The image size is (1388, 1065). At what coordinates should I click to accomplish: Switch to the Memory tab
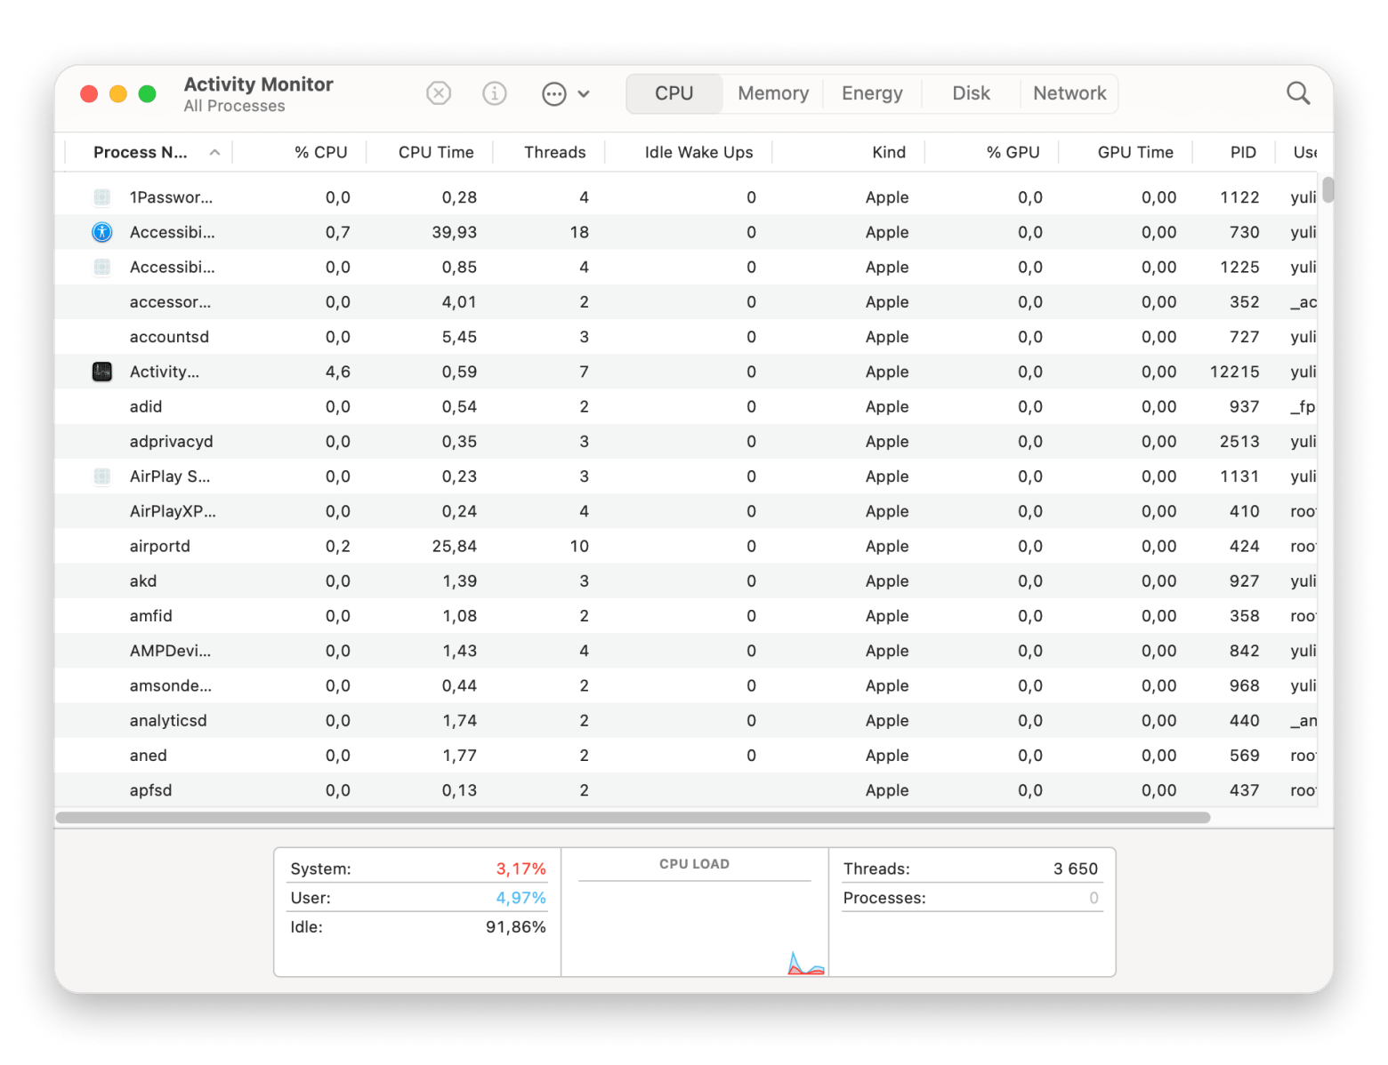(772, 93)
